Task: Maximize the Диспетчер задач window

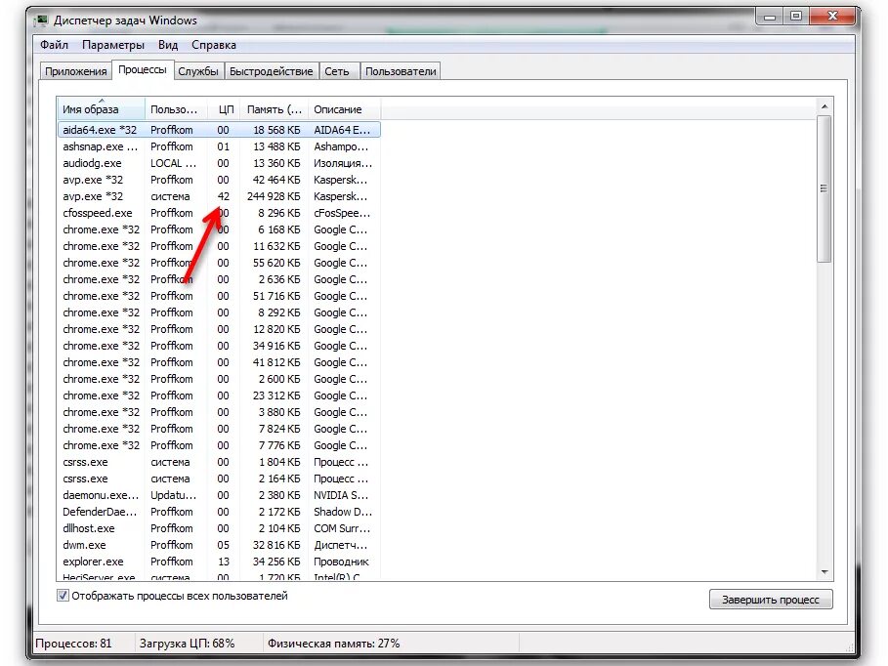Action: tap(796, 17)
